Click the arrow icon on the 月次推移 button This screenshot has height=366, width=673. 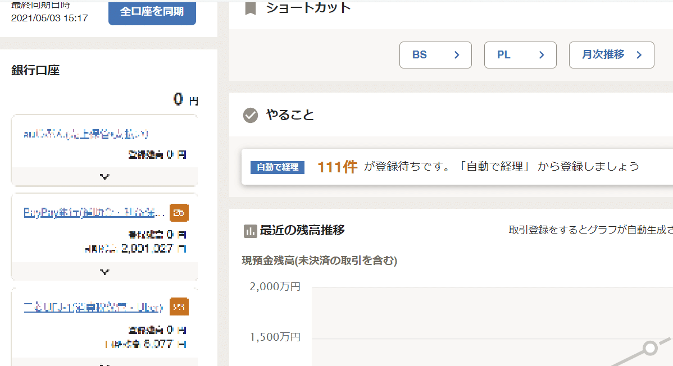click(639, 55)
